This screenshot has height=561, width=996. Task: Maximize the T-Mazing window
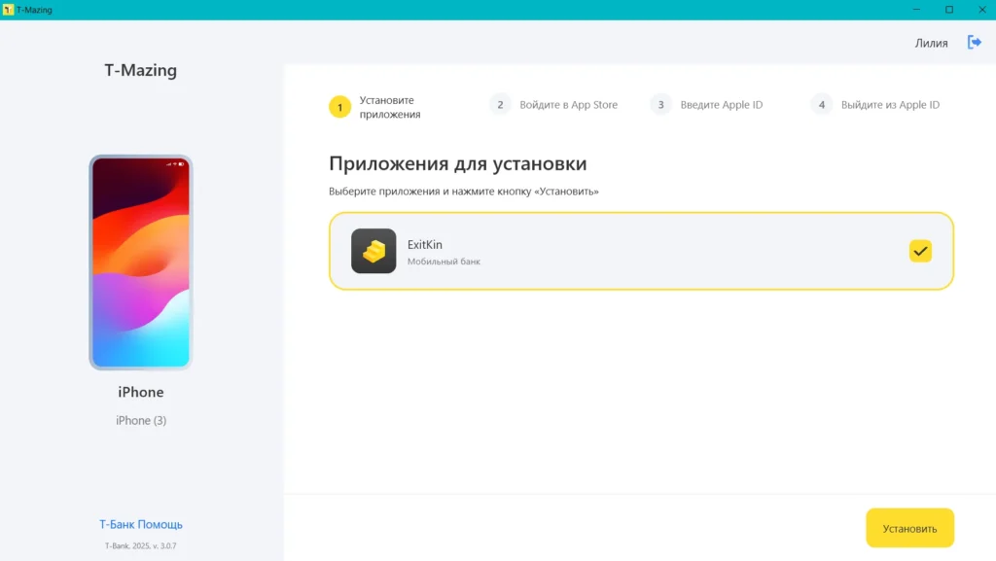pyautogui.click(x=949, y=9)
